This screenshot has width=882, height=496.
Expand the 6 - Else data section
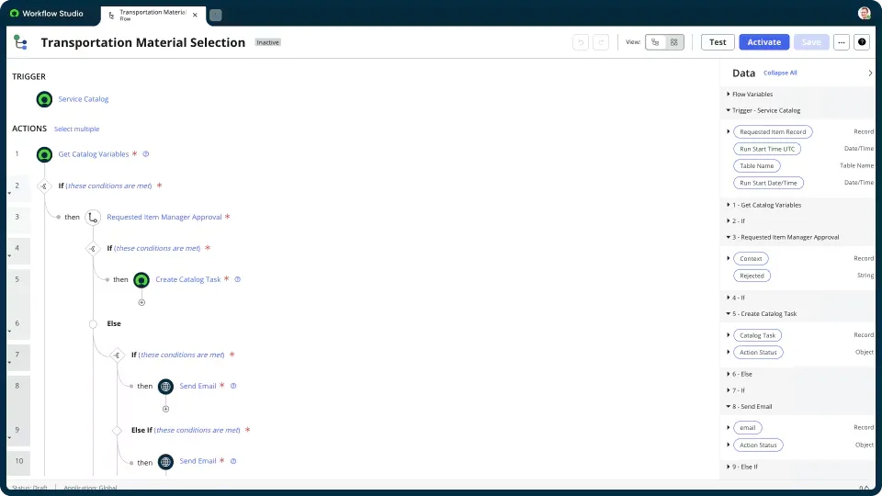(729, 374)
